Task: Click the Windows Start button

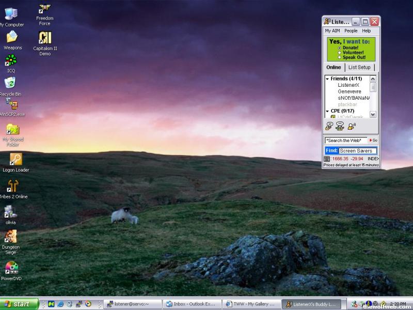Action: pos(20,304)
